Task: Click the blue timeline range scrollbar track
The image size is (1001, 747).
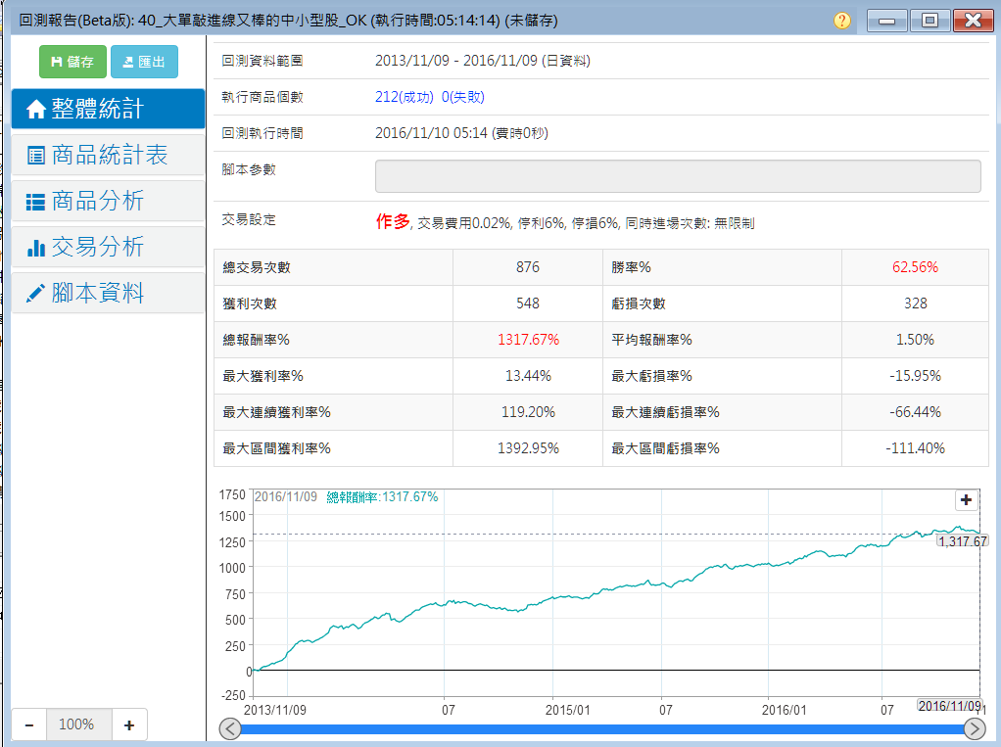Action: tap(602, 729)
